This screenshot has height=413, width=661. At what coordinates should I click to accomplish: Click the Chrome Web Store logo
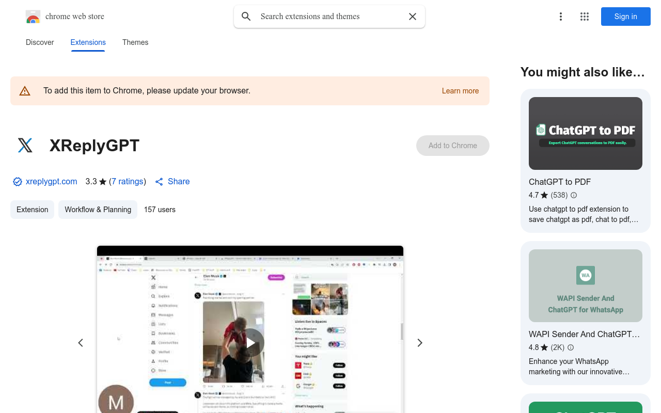click(33, 17)
